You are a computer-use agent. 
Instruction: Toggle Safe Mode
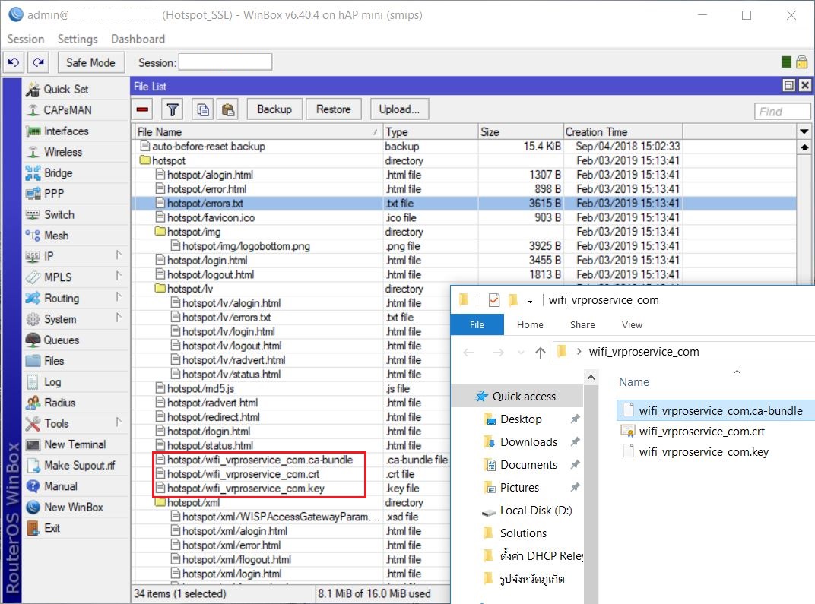[x=91, y=63]
